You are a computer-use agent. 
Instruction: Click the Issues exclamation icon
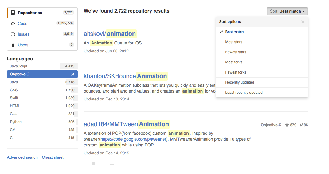tap(13, 34)
